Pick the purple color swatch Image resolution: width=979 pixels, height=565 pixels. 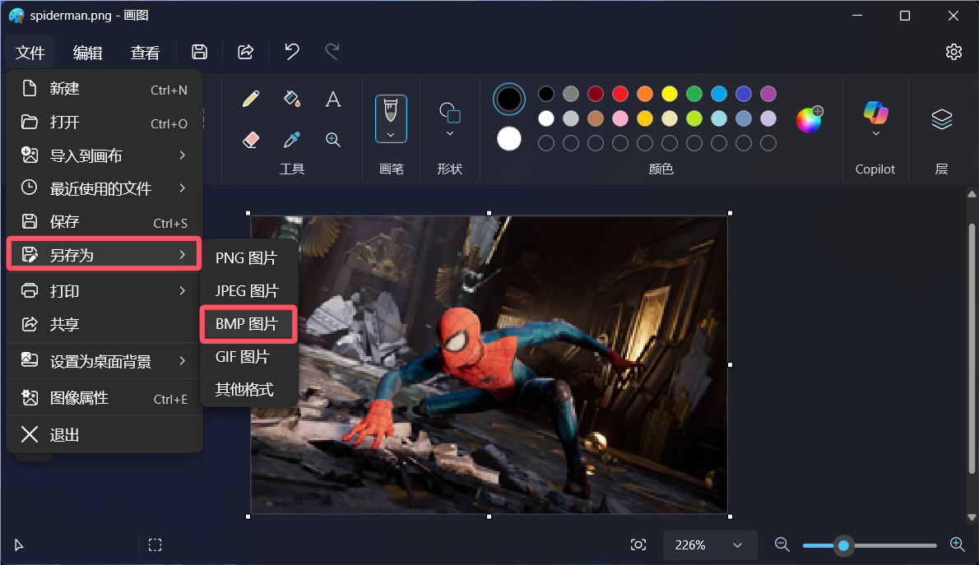[x=768, y=94]
